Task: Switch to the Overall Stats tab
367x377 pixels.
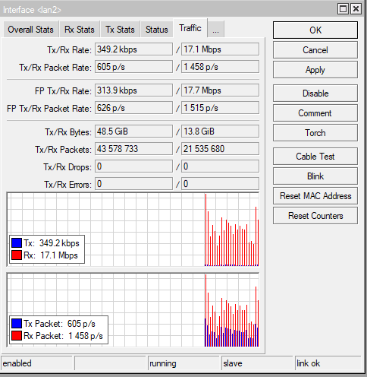Action: tap(30, 30)
